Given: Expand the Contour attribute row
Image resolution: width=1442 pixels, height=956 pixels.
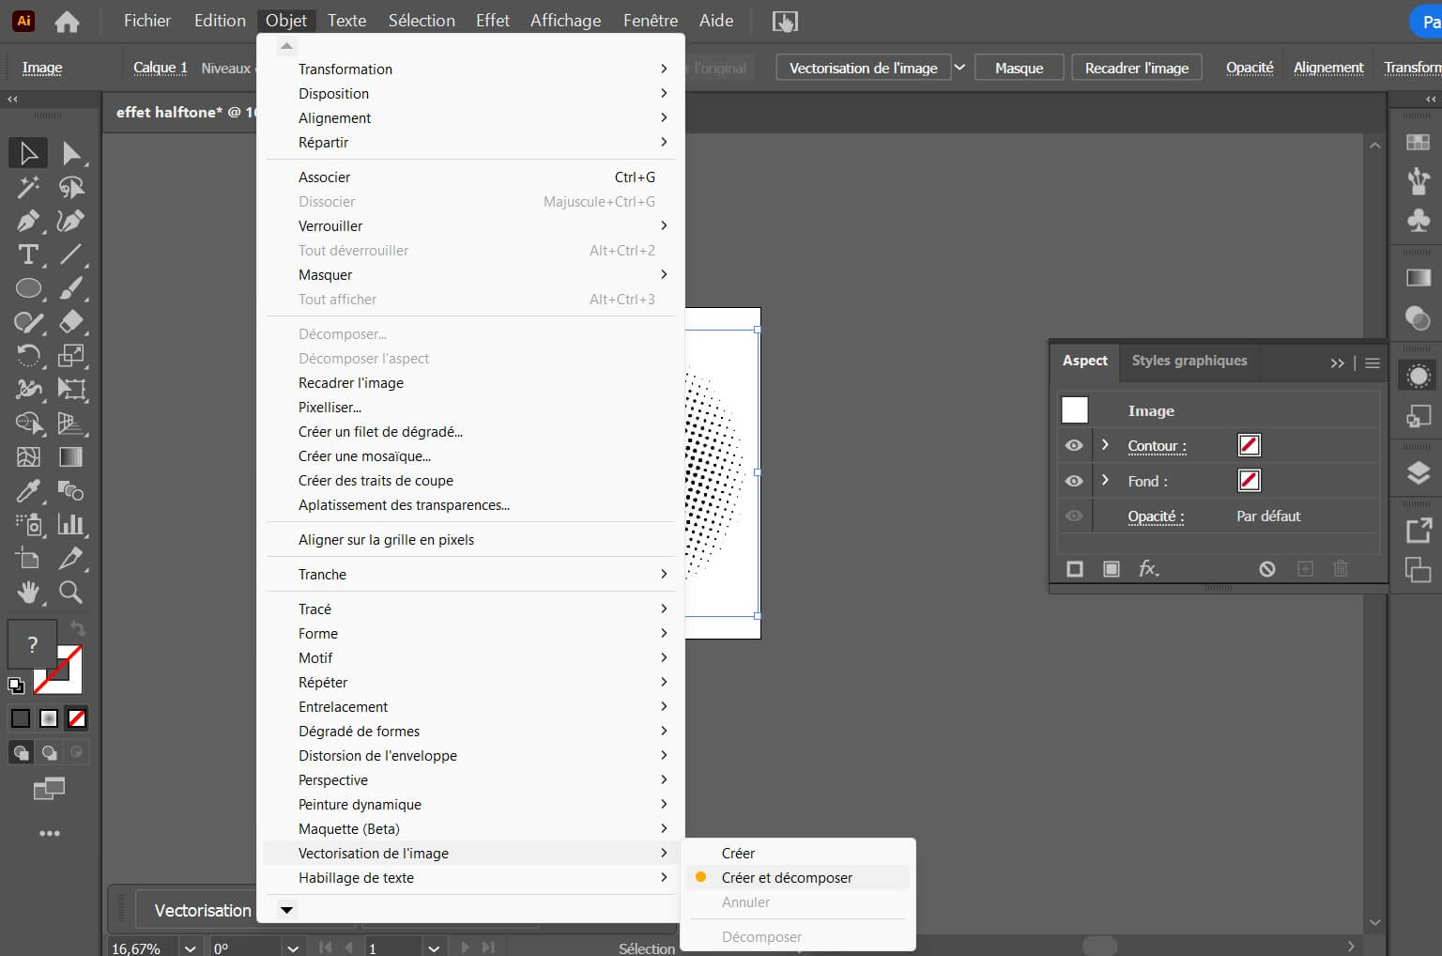Looking at the screenshot, I should (x=1105, y=445).
